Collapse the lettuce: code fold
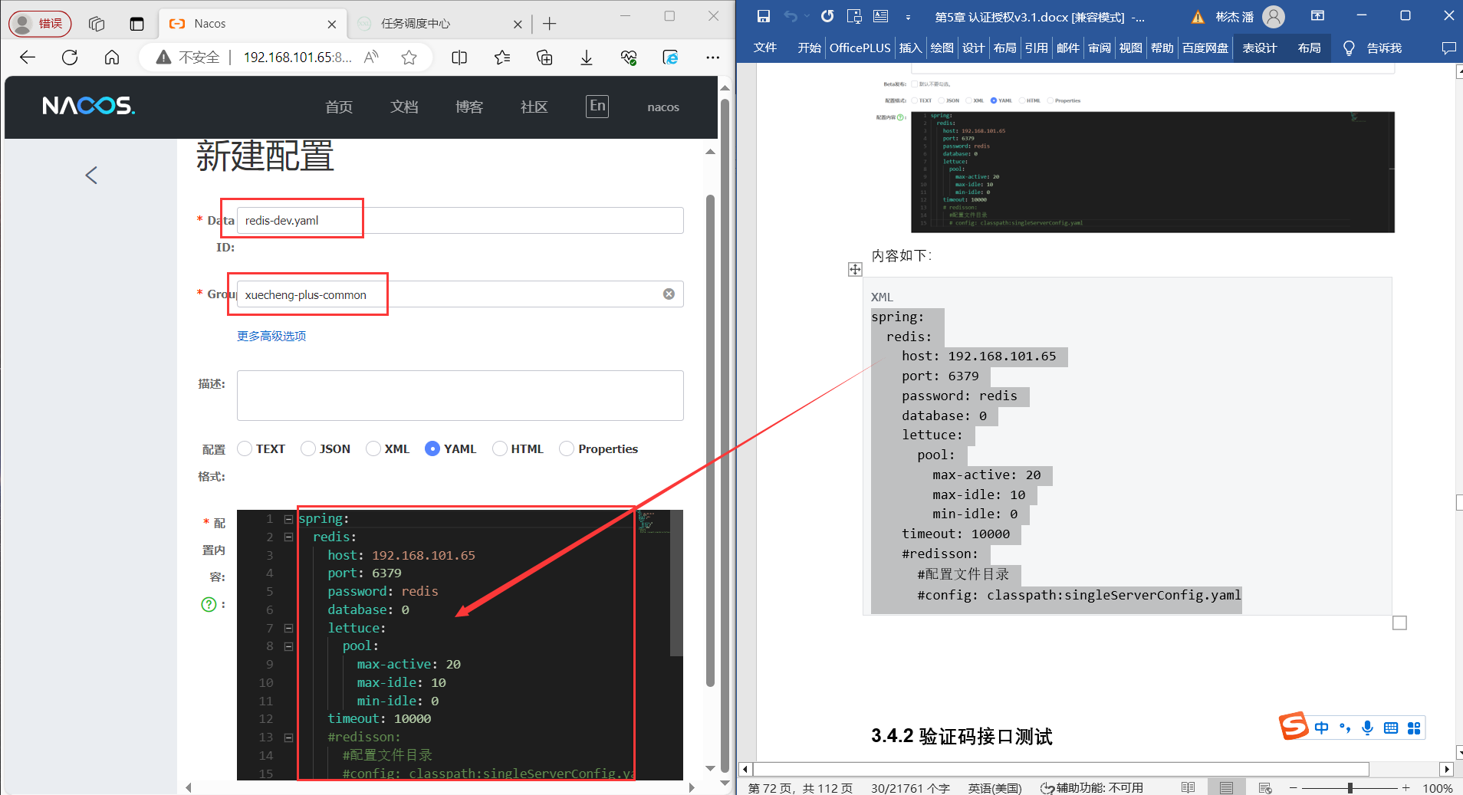 pos(288,628)
